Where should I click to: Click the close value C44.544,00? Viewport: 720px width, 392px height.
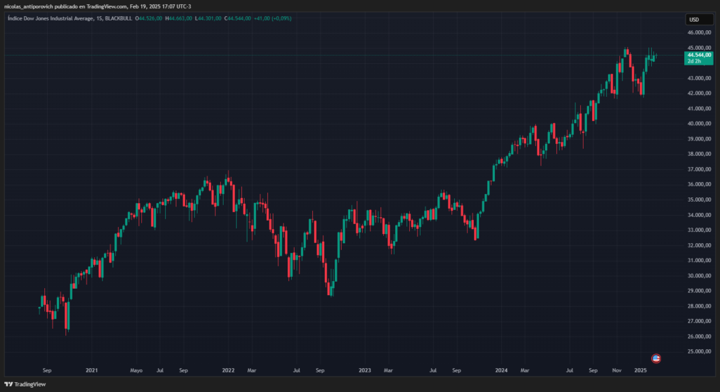[x=238, y=18]
